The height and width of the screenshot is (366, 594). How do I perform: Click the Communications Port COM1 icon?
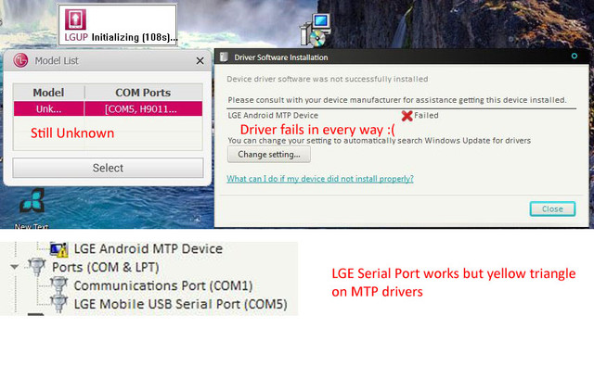[59, 285]
